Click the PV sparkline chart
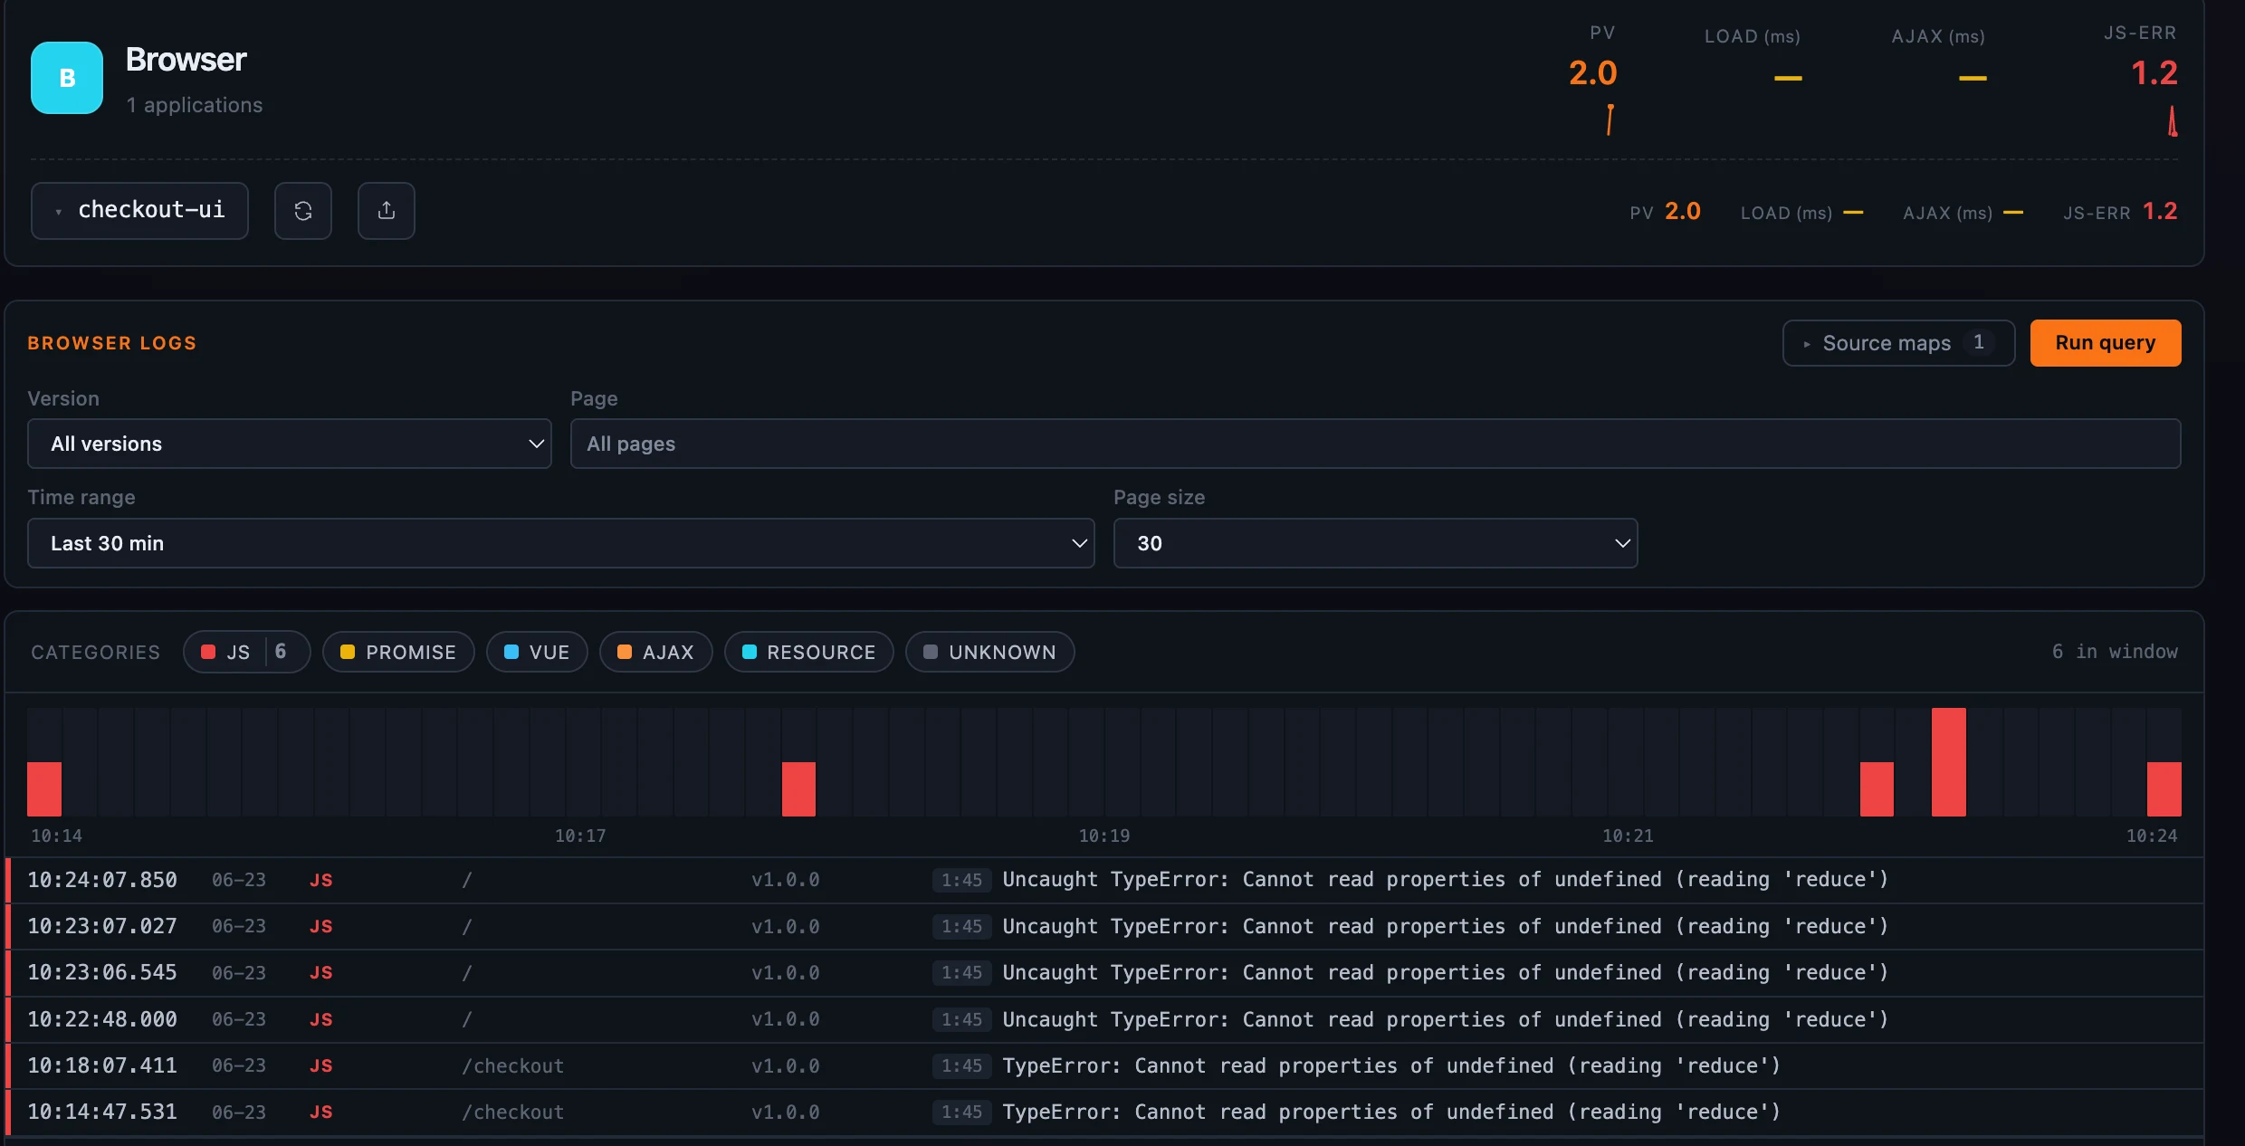The width and height of the screenshot is (2245, 1146). [x=1610, y=120]
